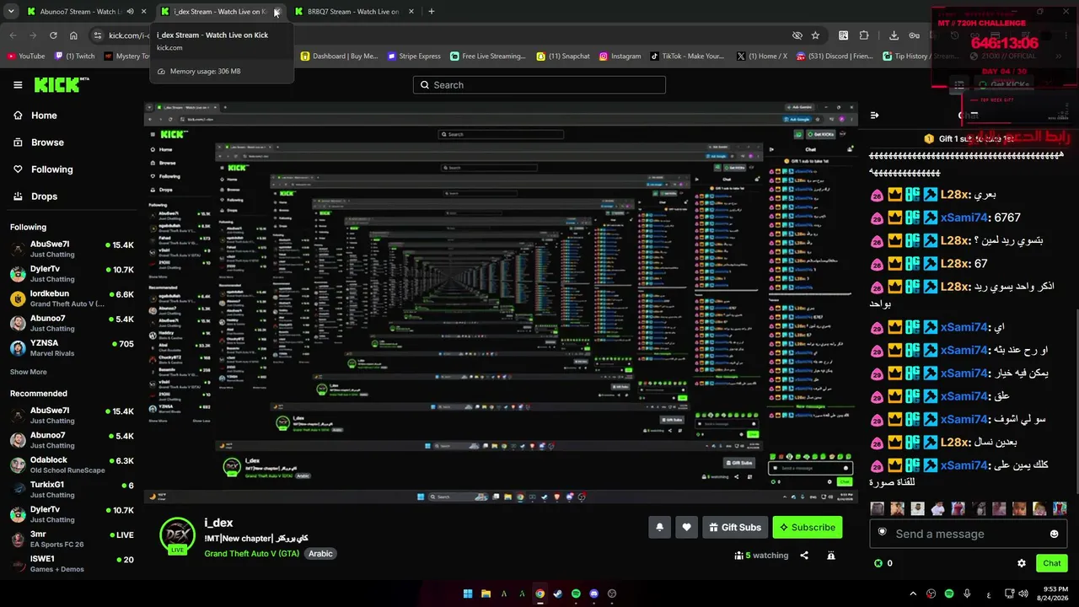Viewport: 1079px width, 607px height.
Task: Collapse the chat panel arrow
Action: point(874,115)
